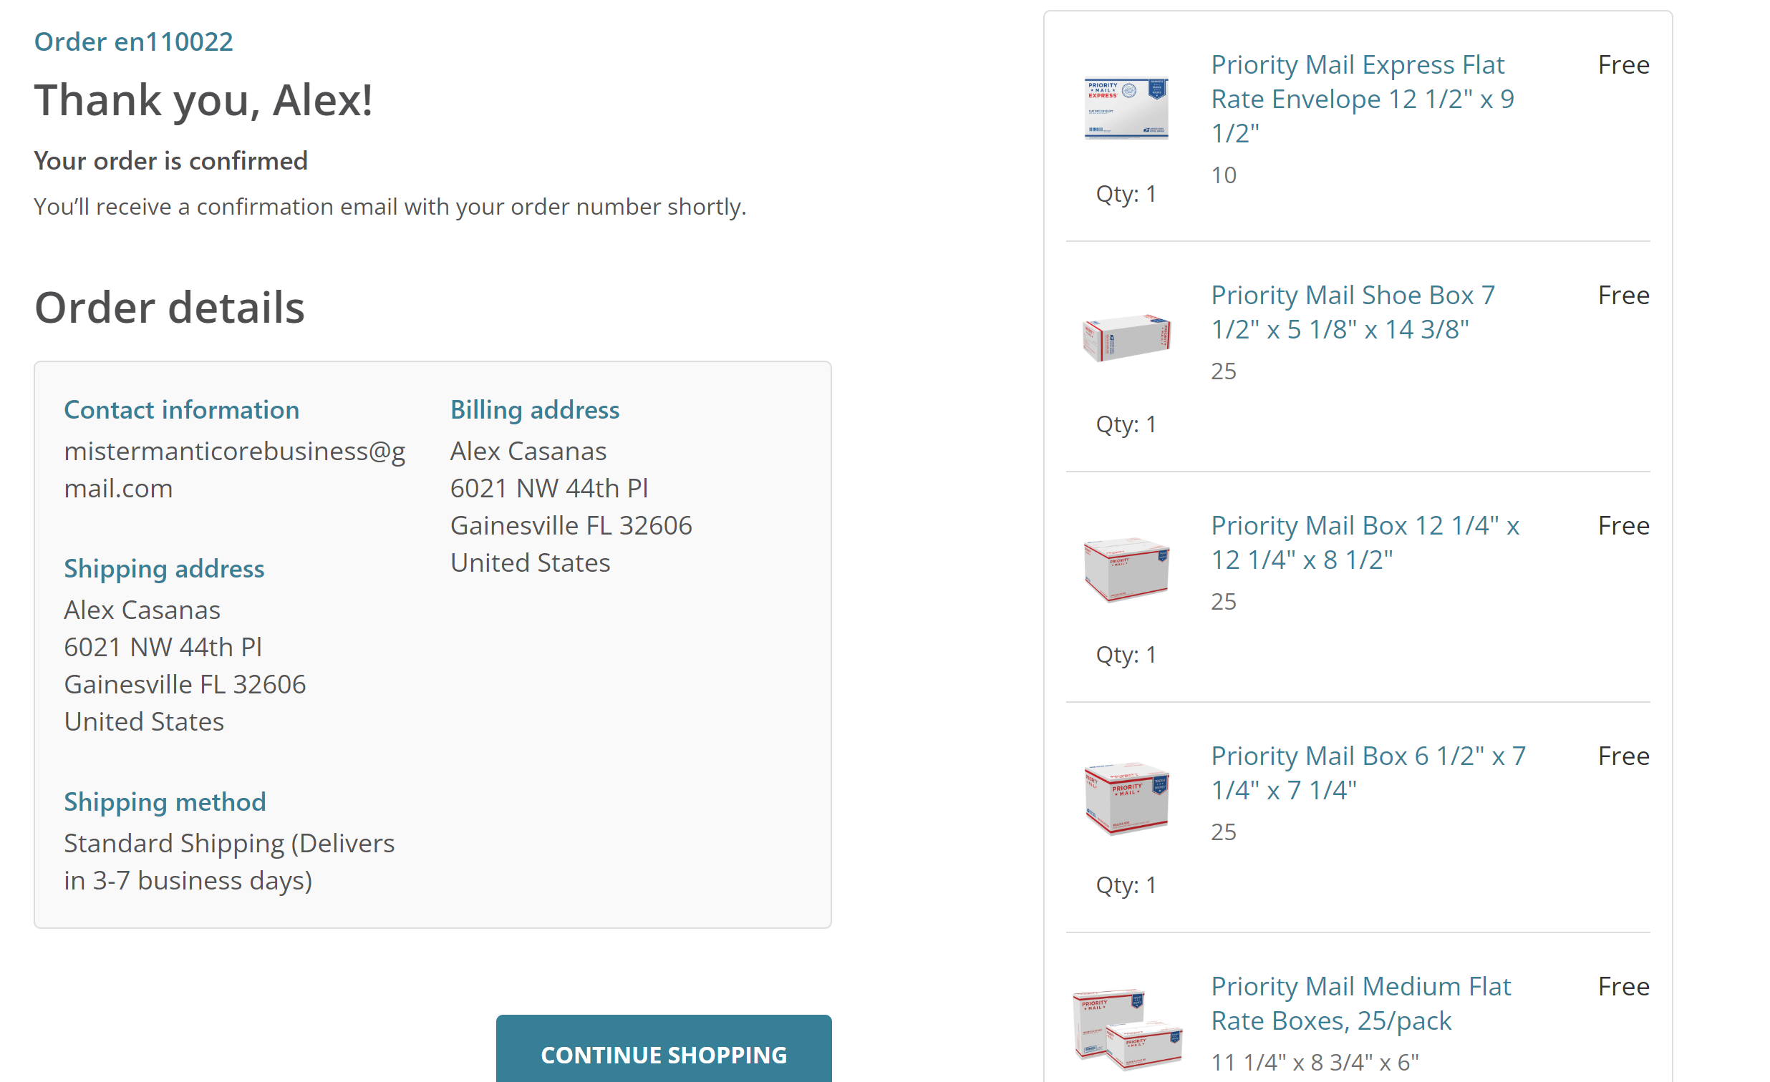This screenshot has height=1082, width=1770.
Task: Click the Billing address heading
Action: click(x=534, y=409)
